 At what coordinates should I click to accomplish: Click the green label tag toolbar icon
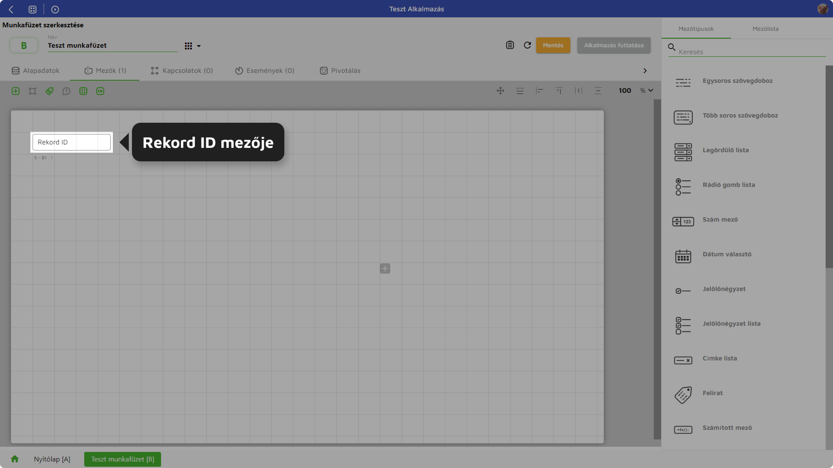(49, 91)
